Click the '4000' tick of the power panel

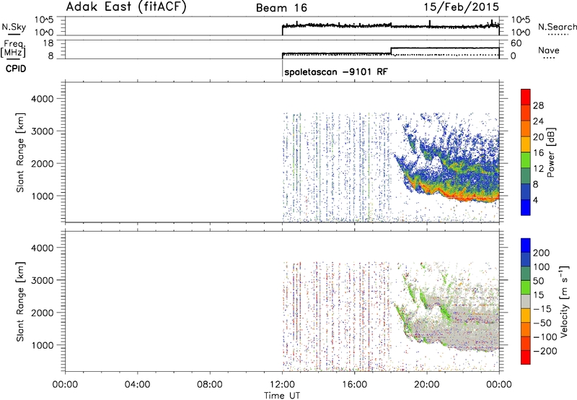43,99
